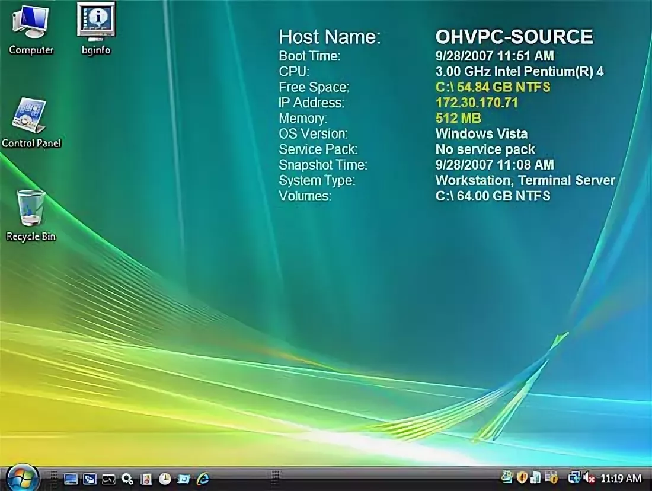Click Show Desktop in Quick Launch

(71, 479)
